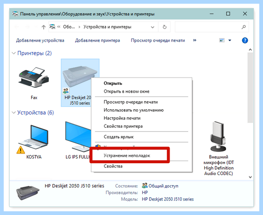Screen dimensions: 263x215
Task: Click the HP manufacturer value
Action: coord(145,193)
